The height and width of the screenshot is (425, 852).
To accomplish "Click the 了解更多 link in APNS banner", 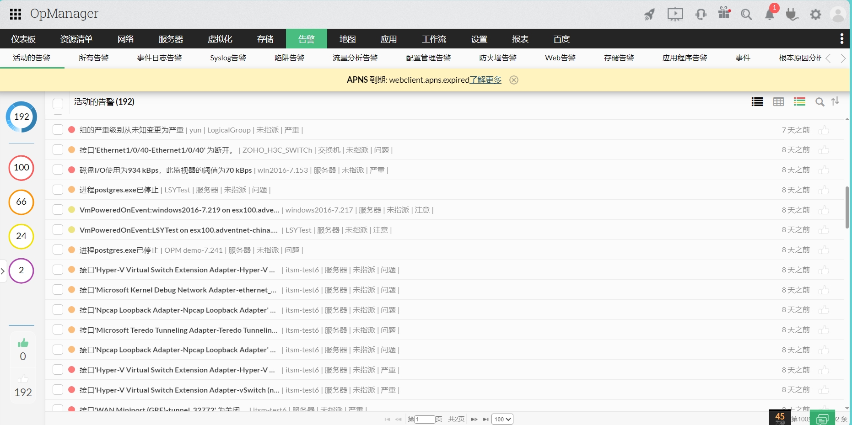I will coord(485,80).
